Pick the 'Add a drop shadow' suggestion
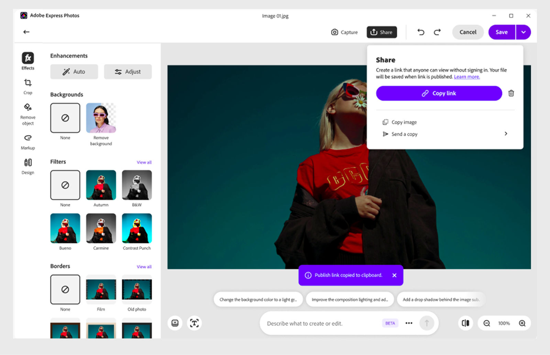550x355 pixels. tap(441, 299)
